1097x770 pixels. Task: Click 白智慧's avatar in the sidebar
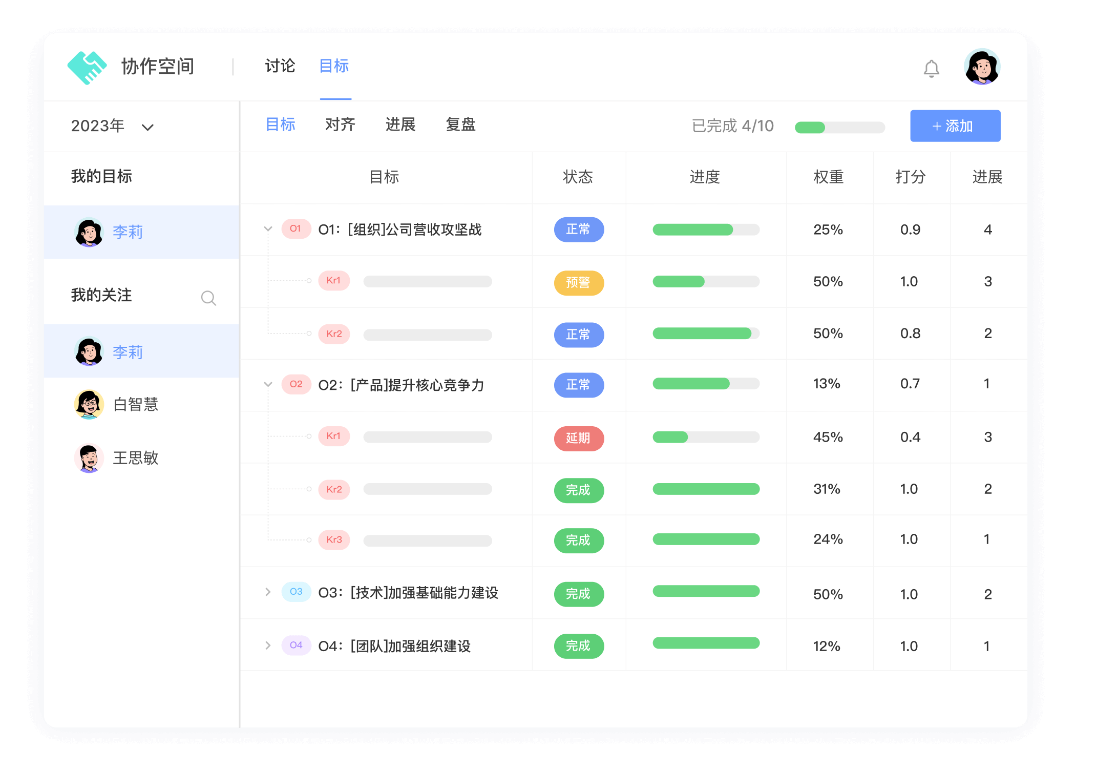click(x=89, y=404)
